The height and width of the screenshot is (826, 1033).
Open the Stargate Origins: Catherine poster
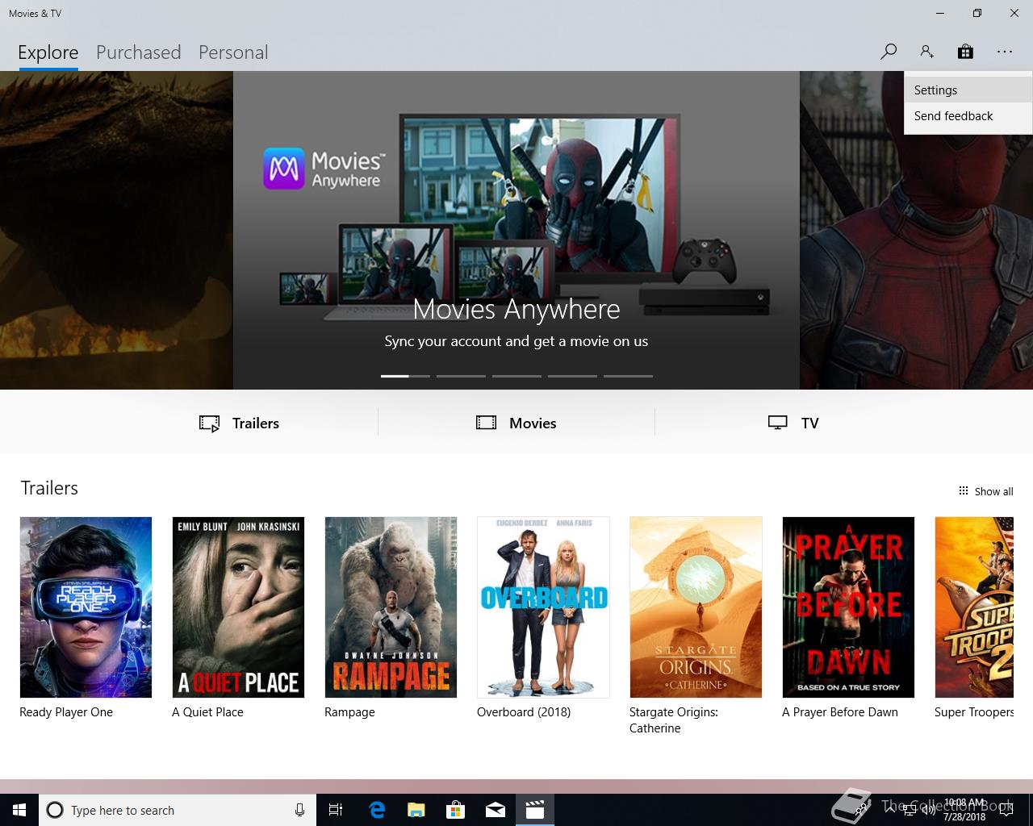696,607
